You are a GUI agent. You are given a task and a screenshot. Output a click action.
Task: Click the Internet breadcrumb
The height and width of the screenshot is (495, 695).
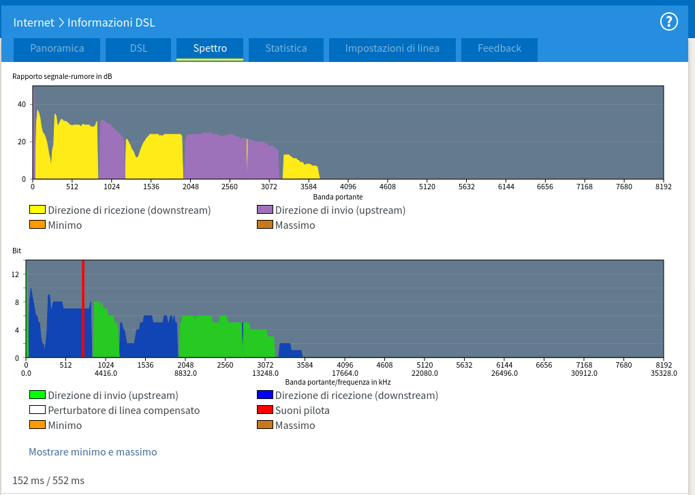33,22
